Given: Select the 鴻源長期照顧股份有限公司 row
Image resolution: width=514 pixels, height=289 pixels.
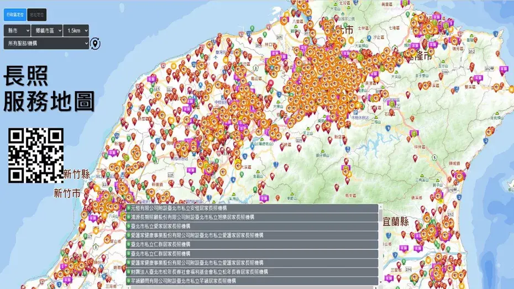Looking at the screenshot, I should [x=252, y=217].
